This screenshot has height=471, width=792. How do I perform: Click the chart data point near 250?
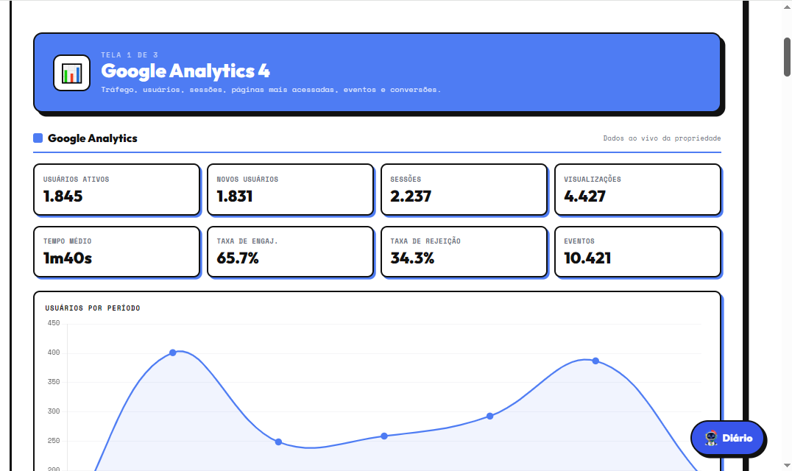coord(278,442)
